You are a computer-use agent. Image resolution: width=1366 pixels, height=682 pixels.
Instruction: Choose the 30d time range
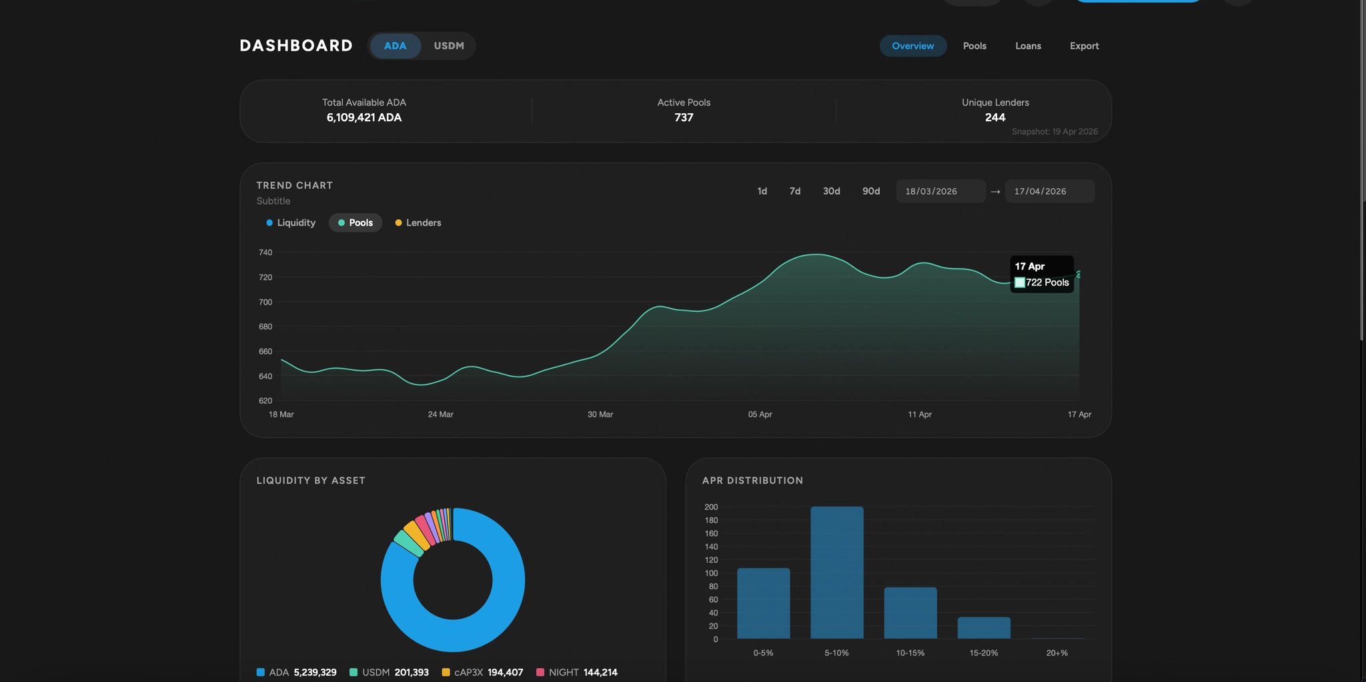(831, 191)
